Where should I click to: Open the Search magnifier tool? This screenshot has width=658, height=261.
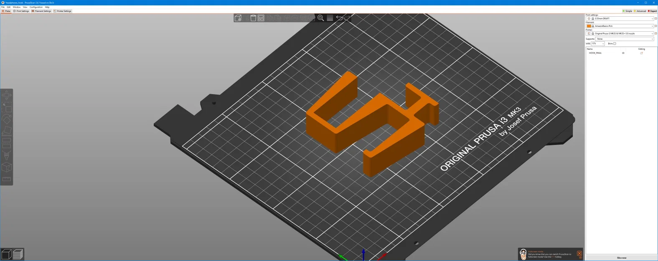pos(320,18)
